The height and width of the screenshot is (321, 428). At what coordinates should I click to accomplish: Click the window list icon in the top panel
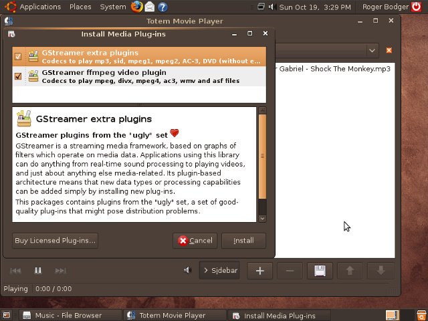coord(261,6)
